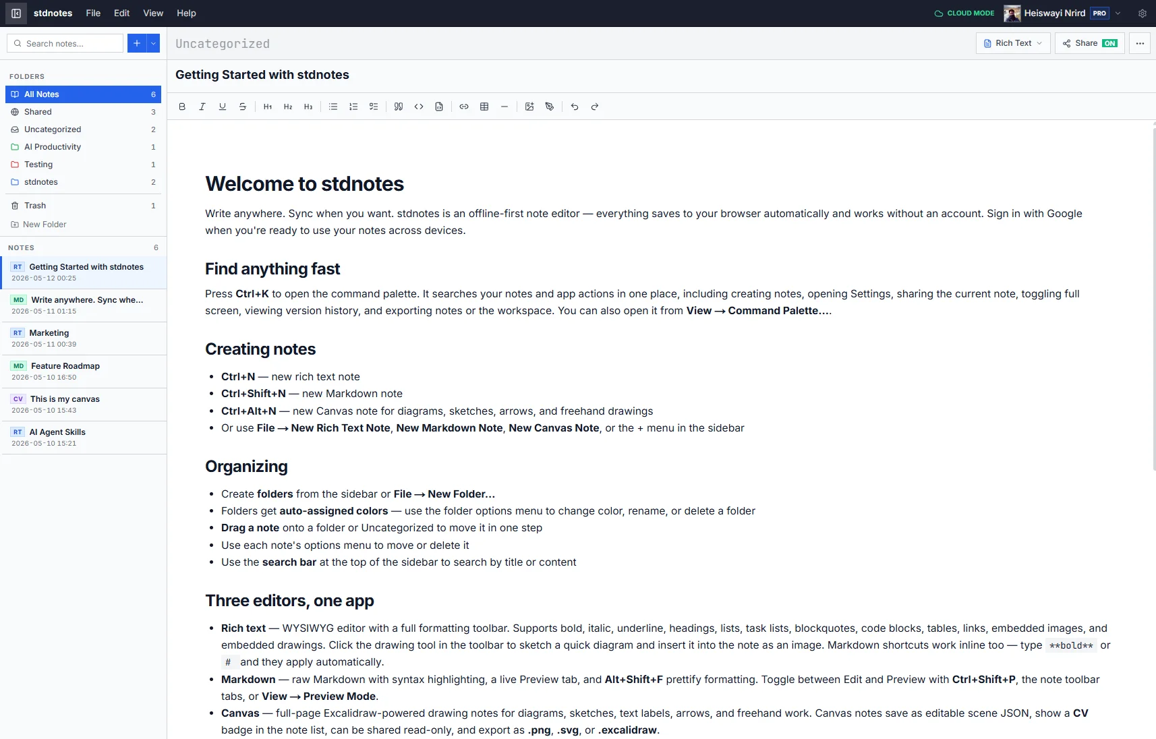Open the View menu
Screen dimensions: 1156x739
point(153,13)
